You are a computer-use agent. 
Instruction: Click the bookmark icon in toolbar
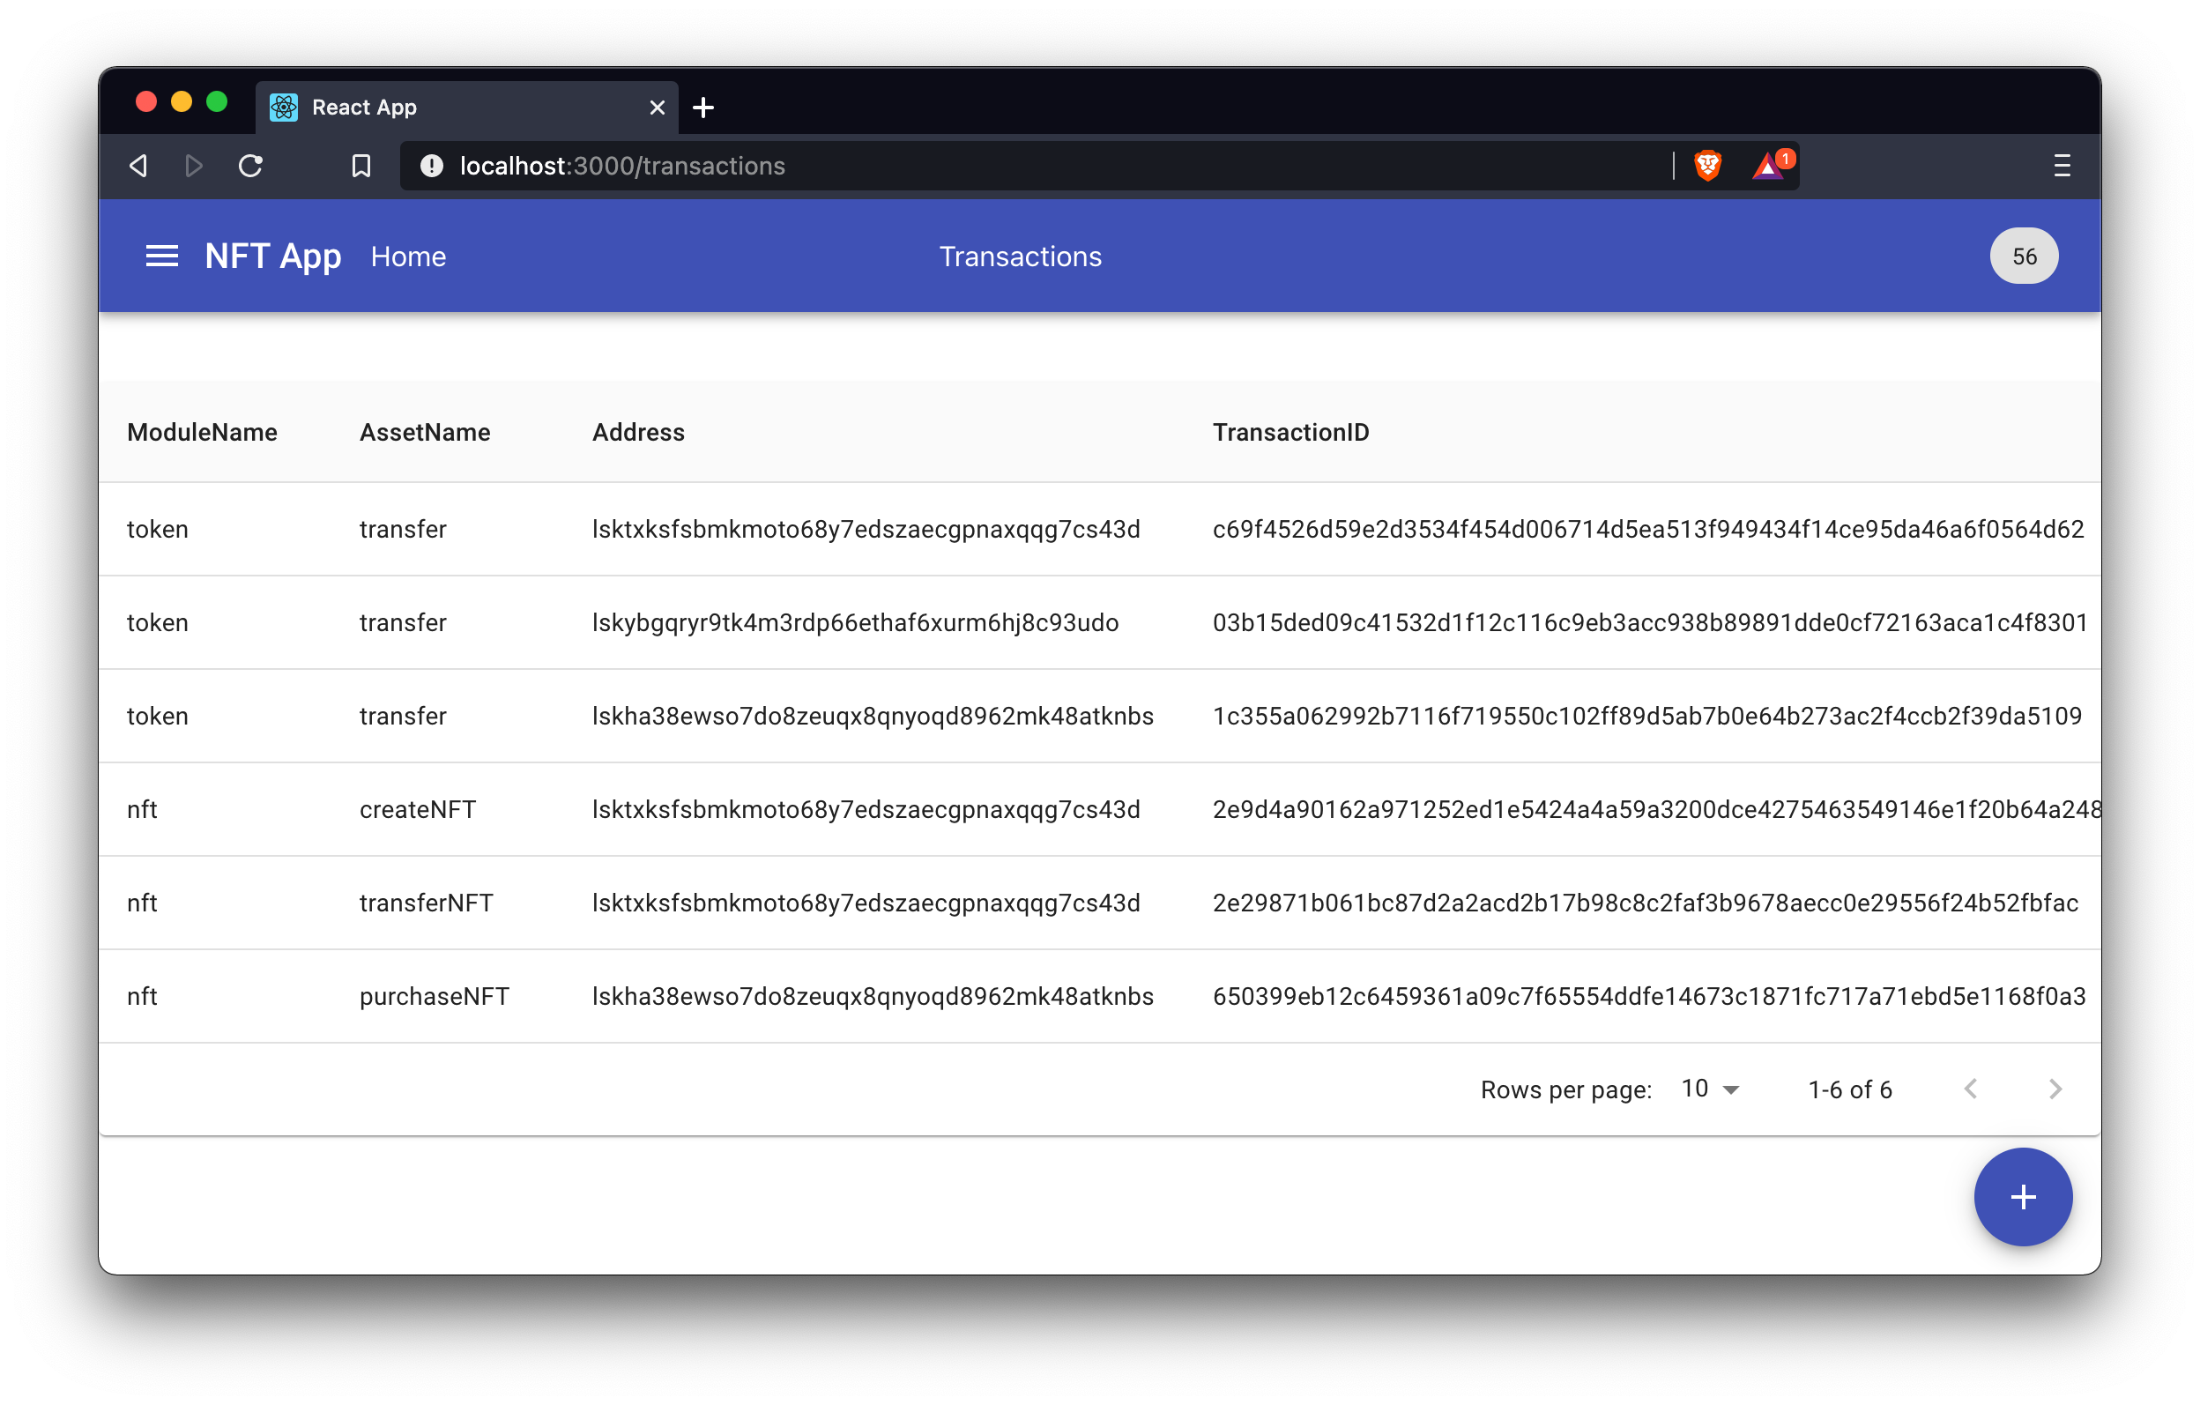pos(360,166)
